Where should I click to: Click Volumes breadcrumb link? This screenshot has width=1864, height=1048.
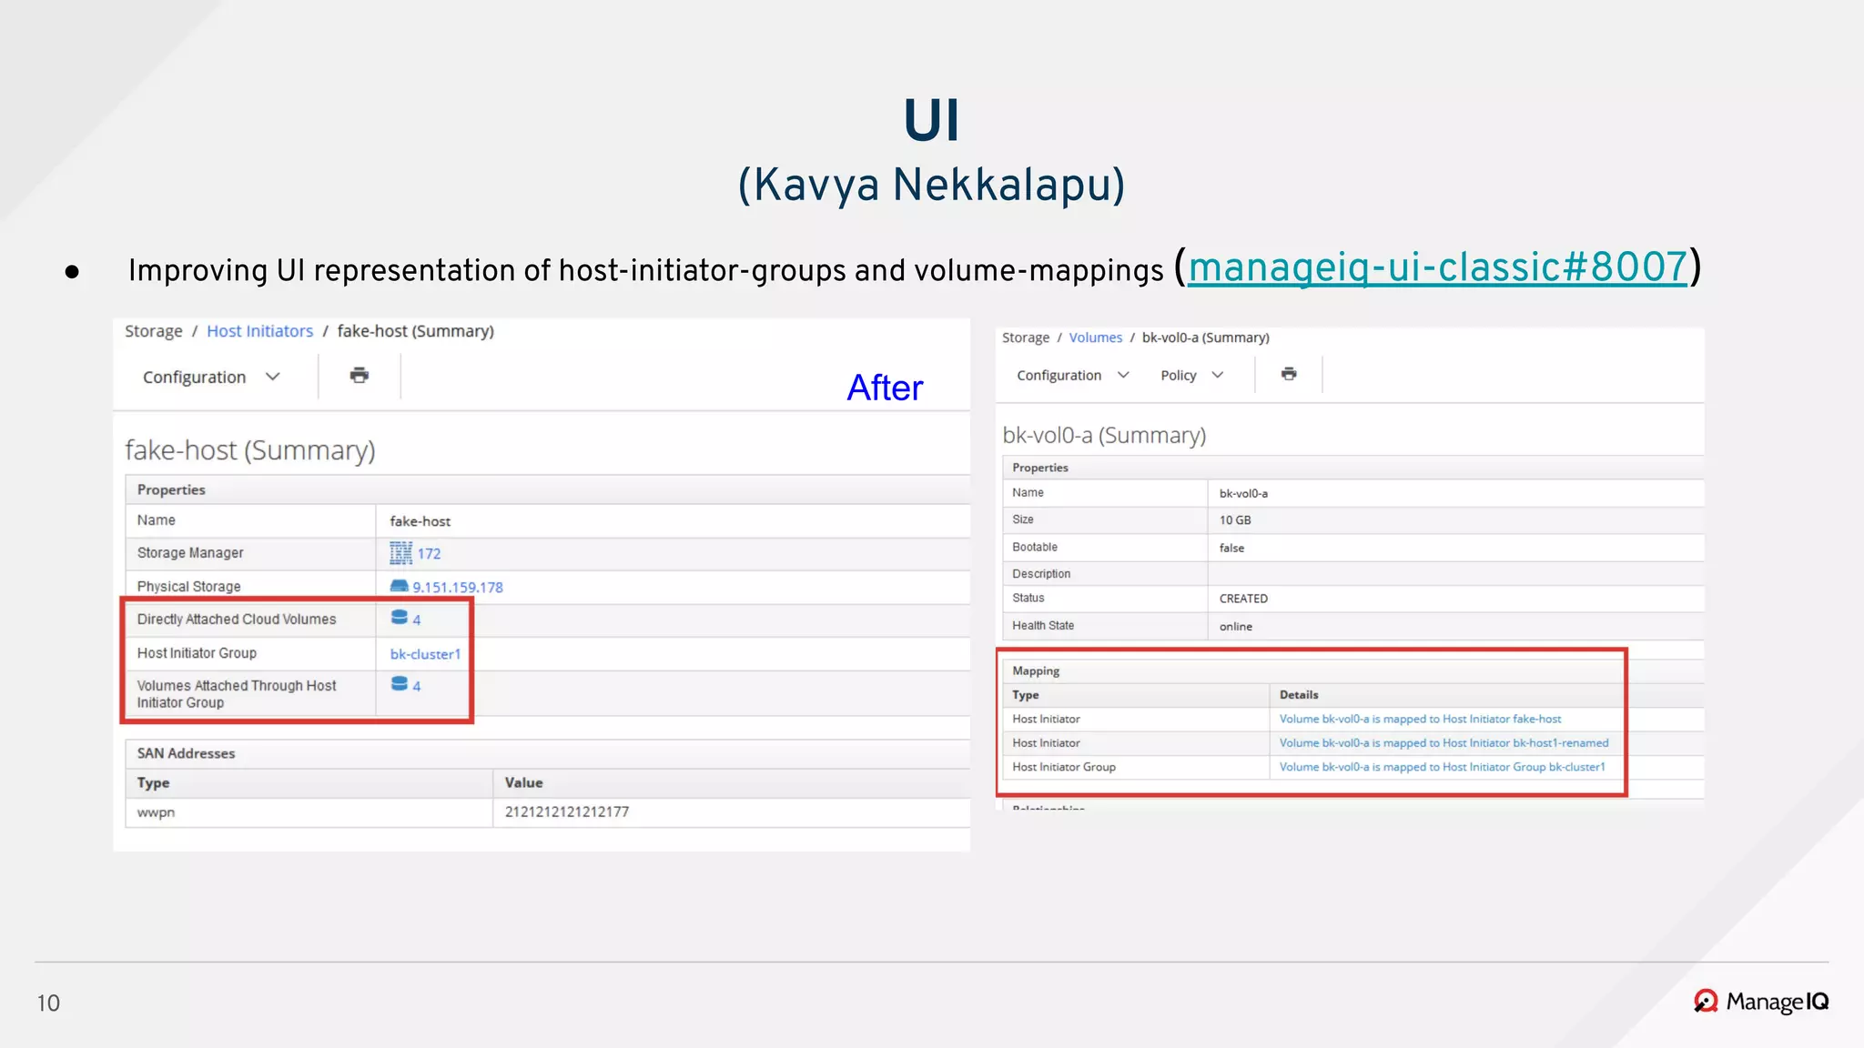1095,338
